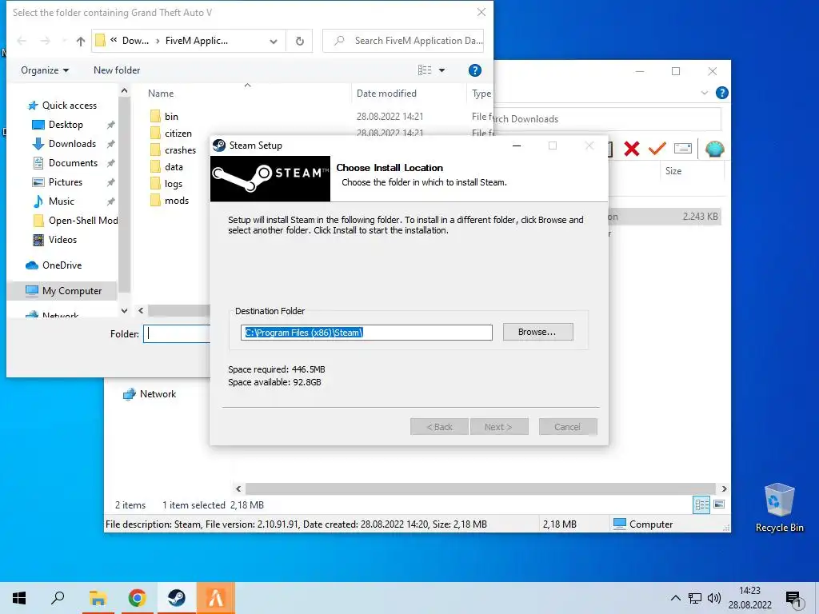This screenshot has height=614, width=819.
Task: Click Cancel in Steam Setup
Action: (x=568, y=427)
